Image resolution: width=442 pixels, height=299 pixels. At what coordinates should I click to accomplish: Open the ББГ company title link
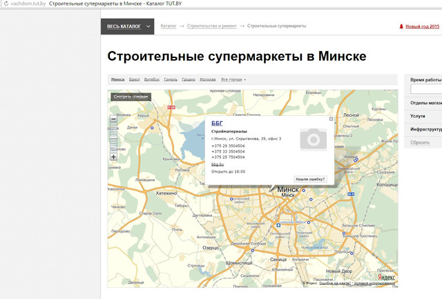[x=217, y=123]
